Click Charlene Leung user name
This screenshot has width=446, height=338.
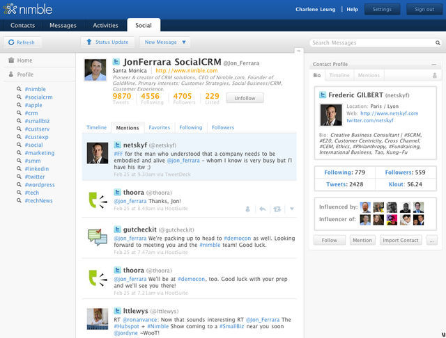coord(316,9)
